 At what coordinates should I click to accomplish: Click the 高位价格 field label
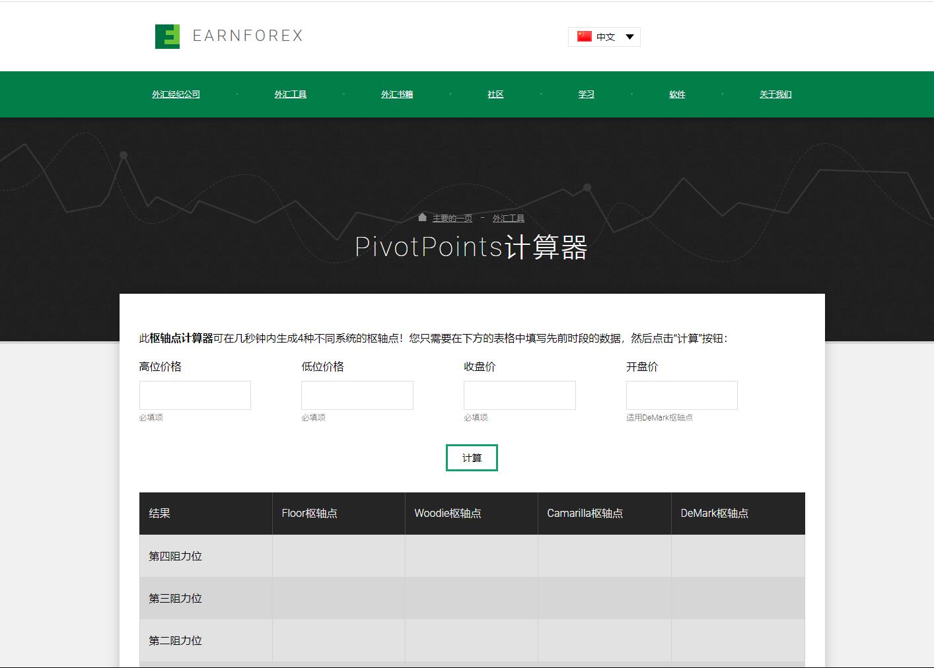pos(161,367)
